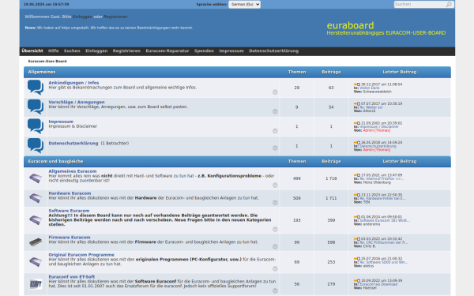Click last-post icon in Euraconf von ET-Soft row

point(357,280)
